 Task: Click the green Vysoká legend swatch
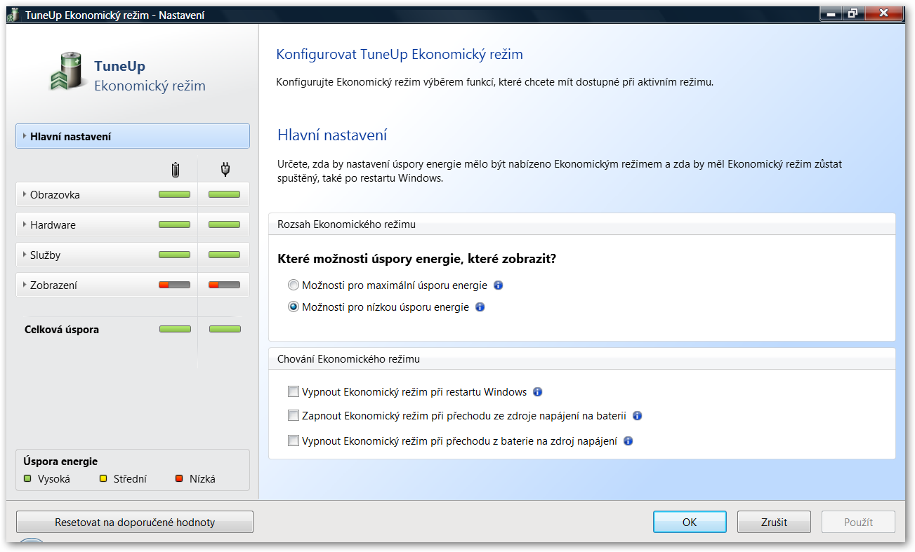click(28, 479)
